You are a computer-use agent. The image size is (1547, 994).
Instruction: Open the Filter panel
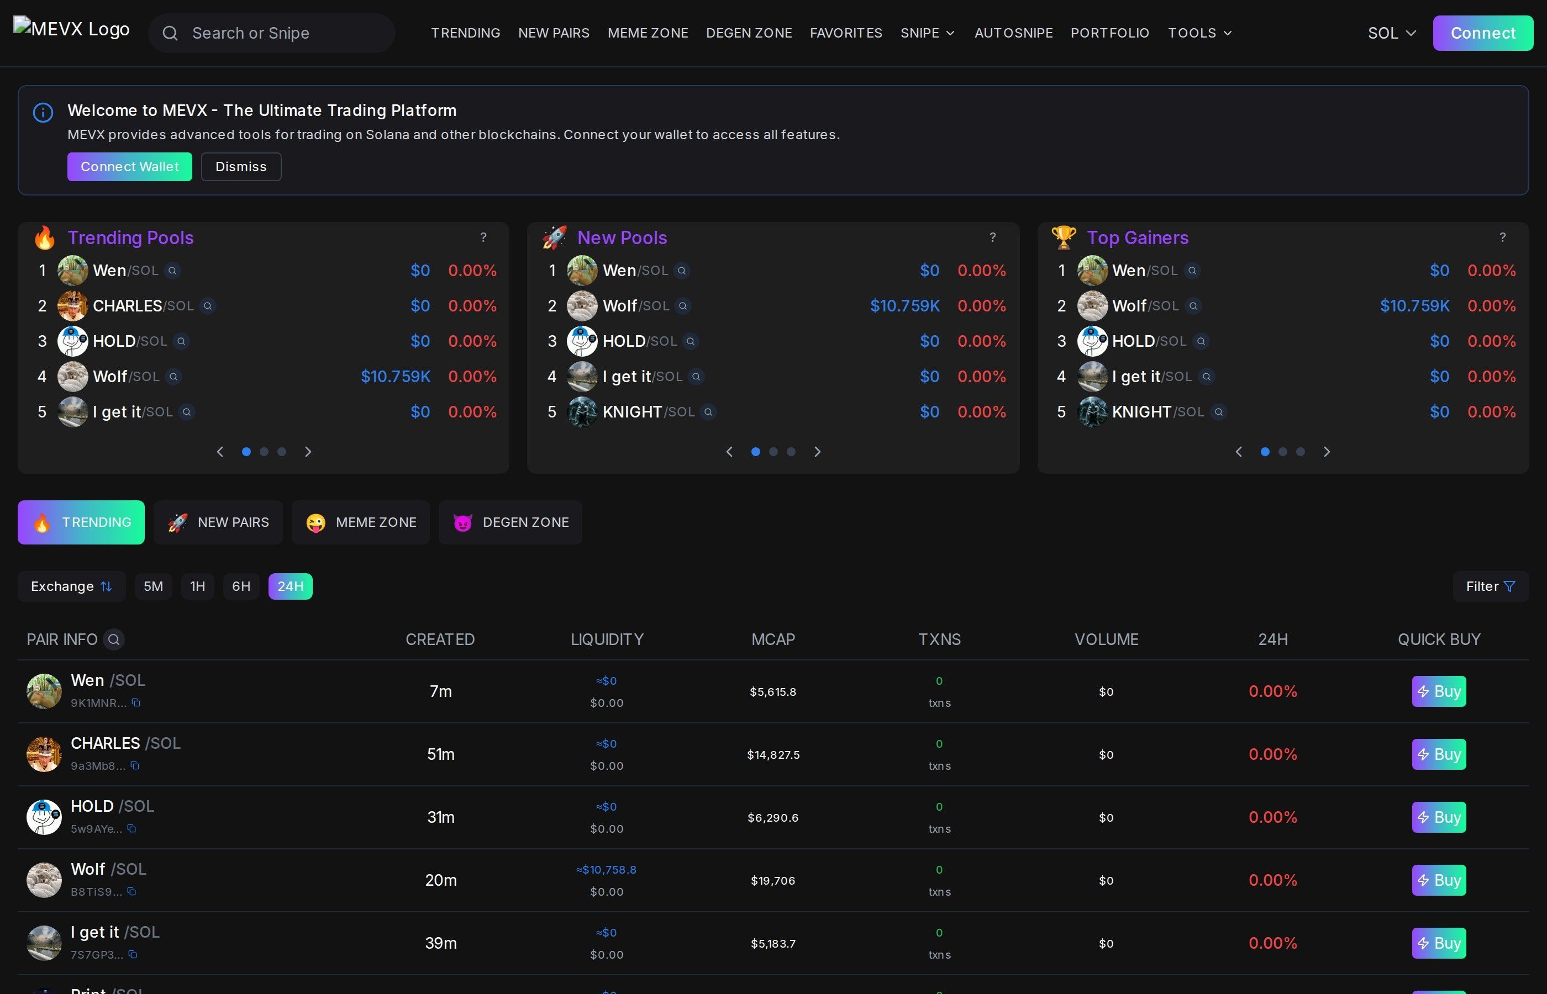click(x=1490, y=586)
